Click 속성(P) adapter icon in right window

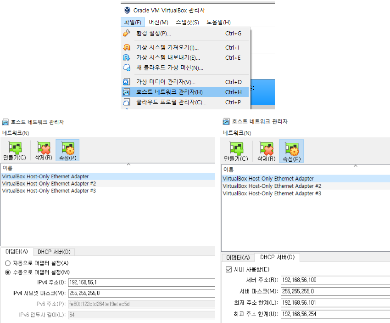coord(292,149)
